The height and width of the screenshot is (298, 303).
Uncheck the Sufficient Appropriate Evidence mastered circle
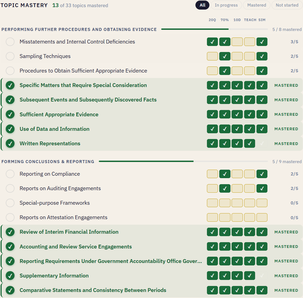(10, 114)
